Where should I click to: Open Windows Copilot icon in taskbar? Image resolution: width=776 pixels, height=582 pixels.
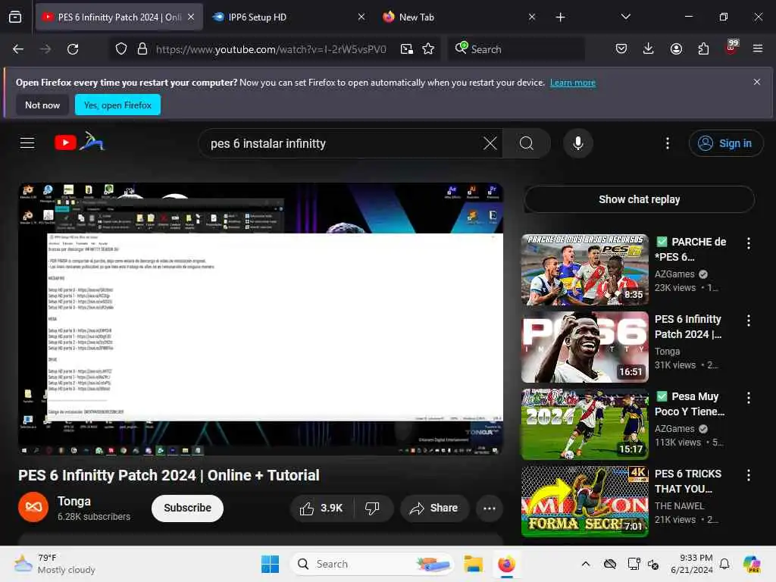pyautogui.click(x=752, y=564)
